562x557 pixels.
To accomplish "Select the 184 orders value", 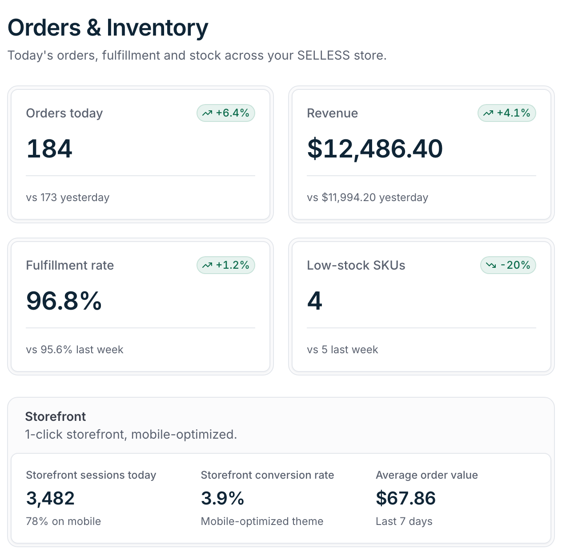I will pyautogui.click(x=49, y=149).
